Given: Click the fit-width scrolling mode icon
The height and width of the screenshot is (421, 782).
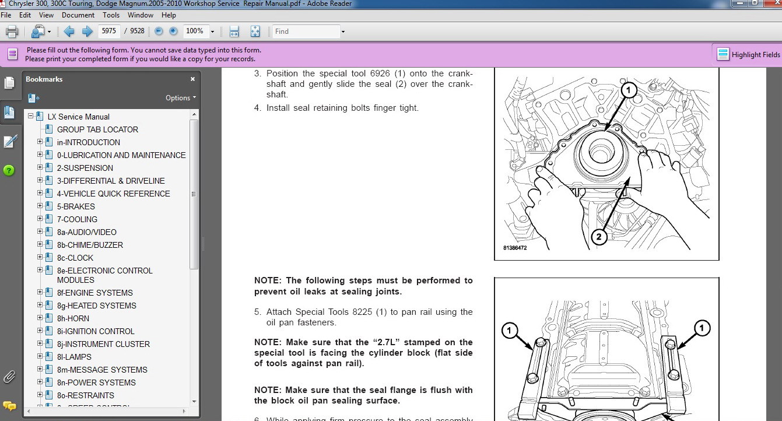Looking at the screenshot, I should point(234,31).
